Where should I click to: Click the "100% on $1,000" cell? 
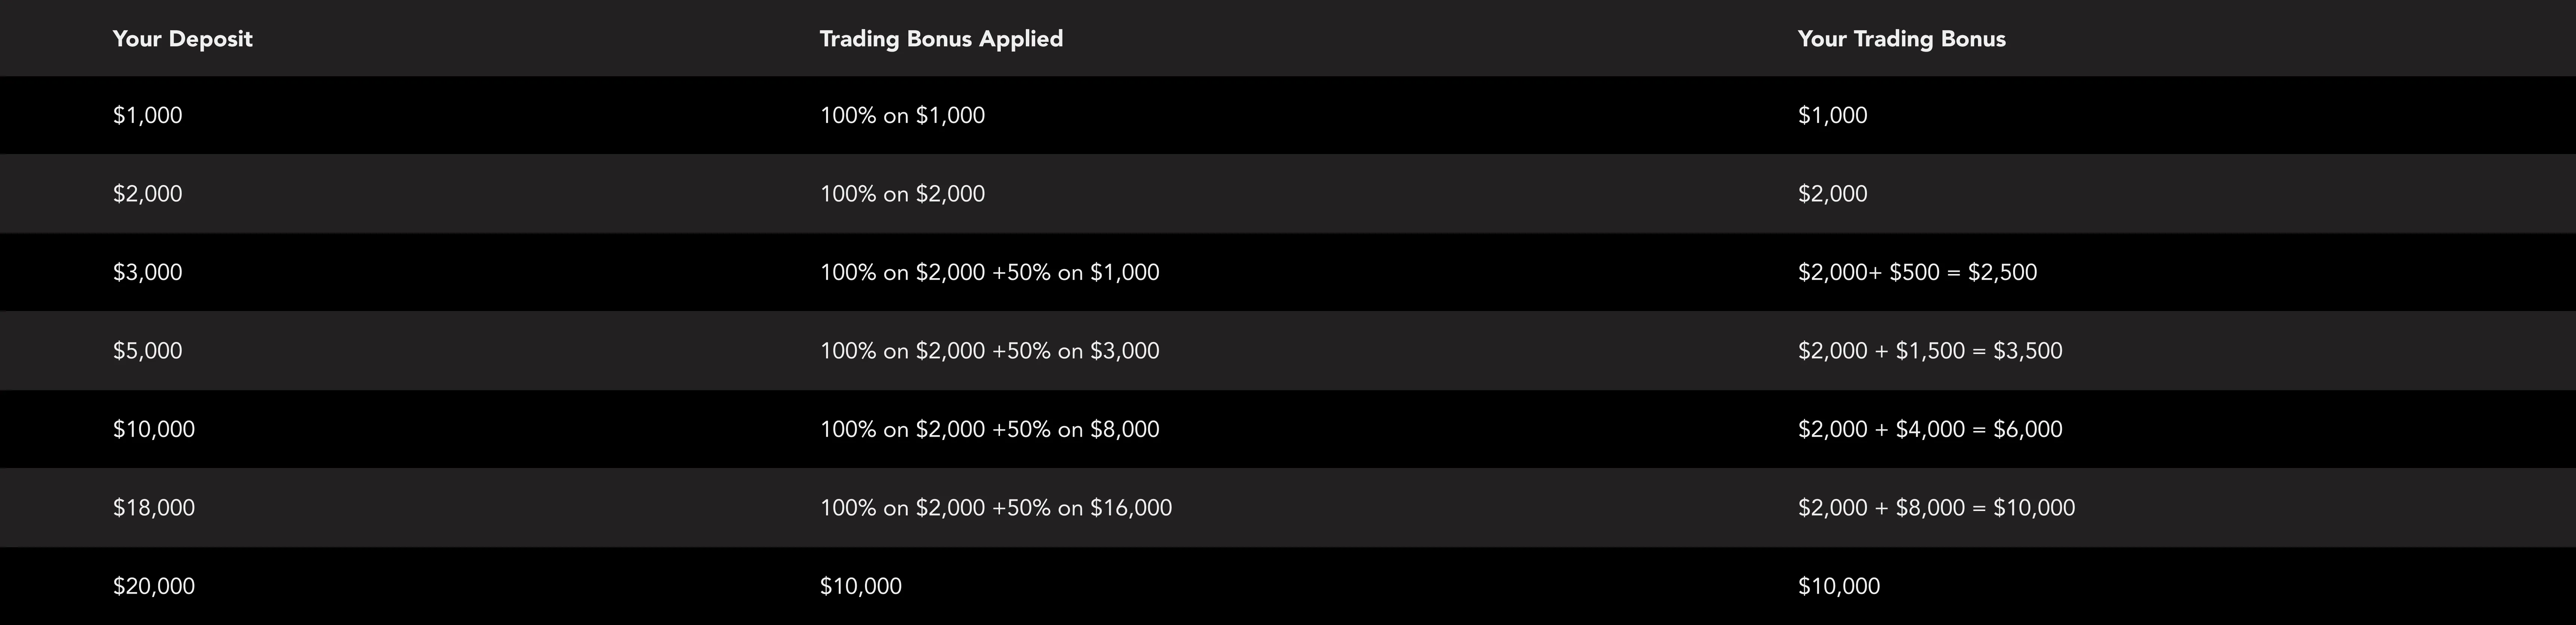[x=902, y=116]
